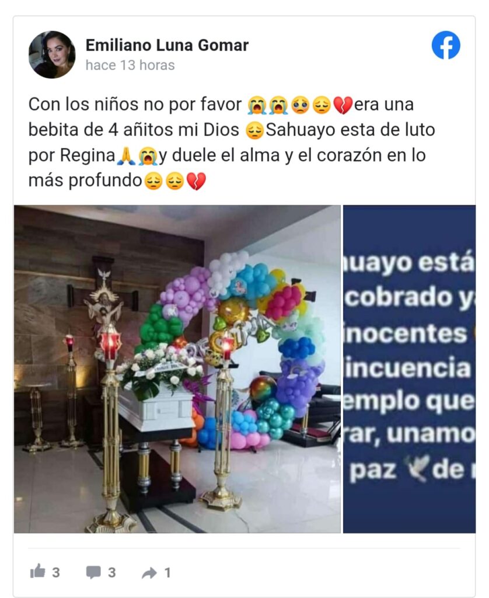
Task: View the comment count of 3
Action: tap(111, 572)
